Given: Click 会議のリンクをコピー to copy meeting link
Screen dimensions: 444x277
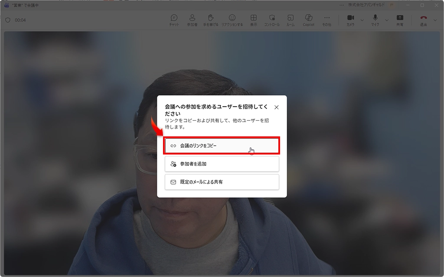Looking at the screenshot, I should [x=222, y=146].
